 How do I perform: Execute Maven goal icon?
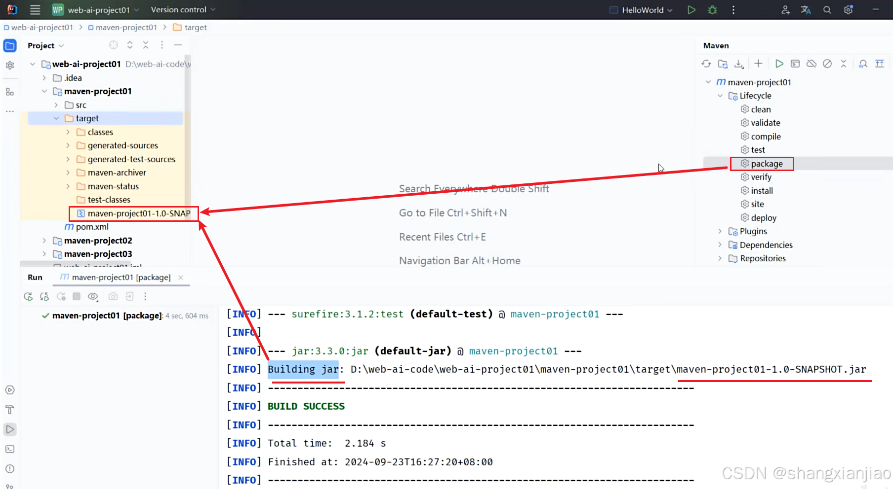click(795, 64)
